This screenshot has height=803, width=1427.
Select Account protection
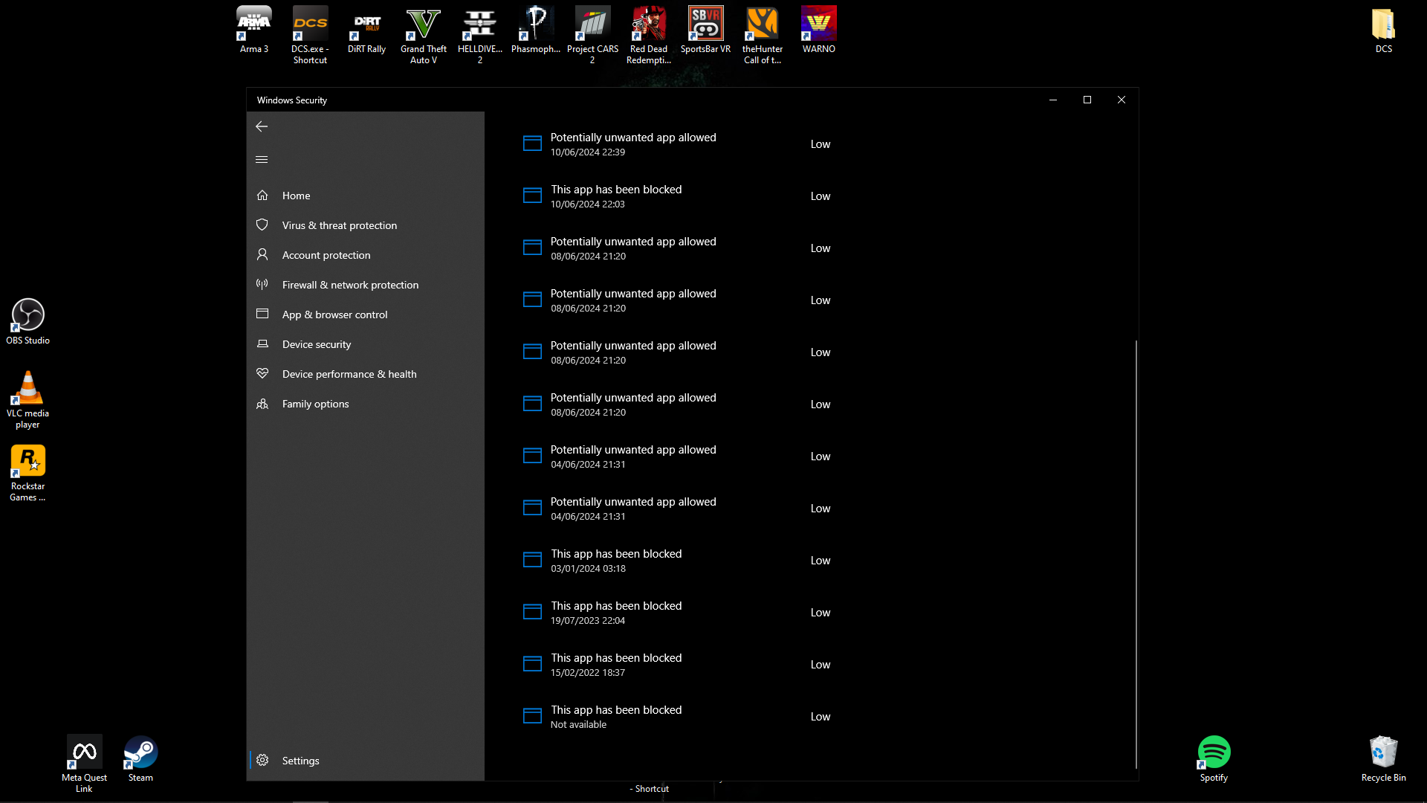pyautogui.click(x=366, y=255)
